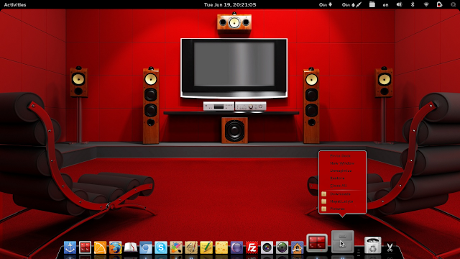Launch FileZilla from the dock

(252, 247)
